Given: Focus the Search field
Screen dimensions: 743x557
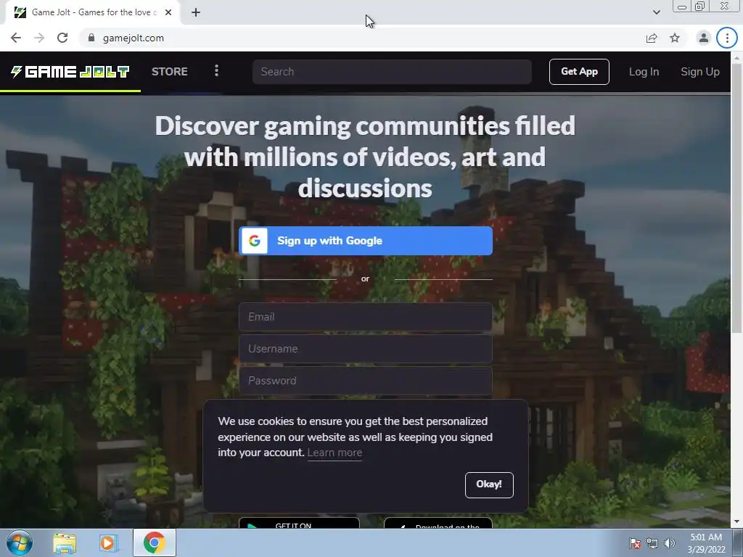Looking at the screenshot, I should (392, 72).
